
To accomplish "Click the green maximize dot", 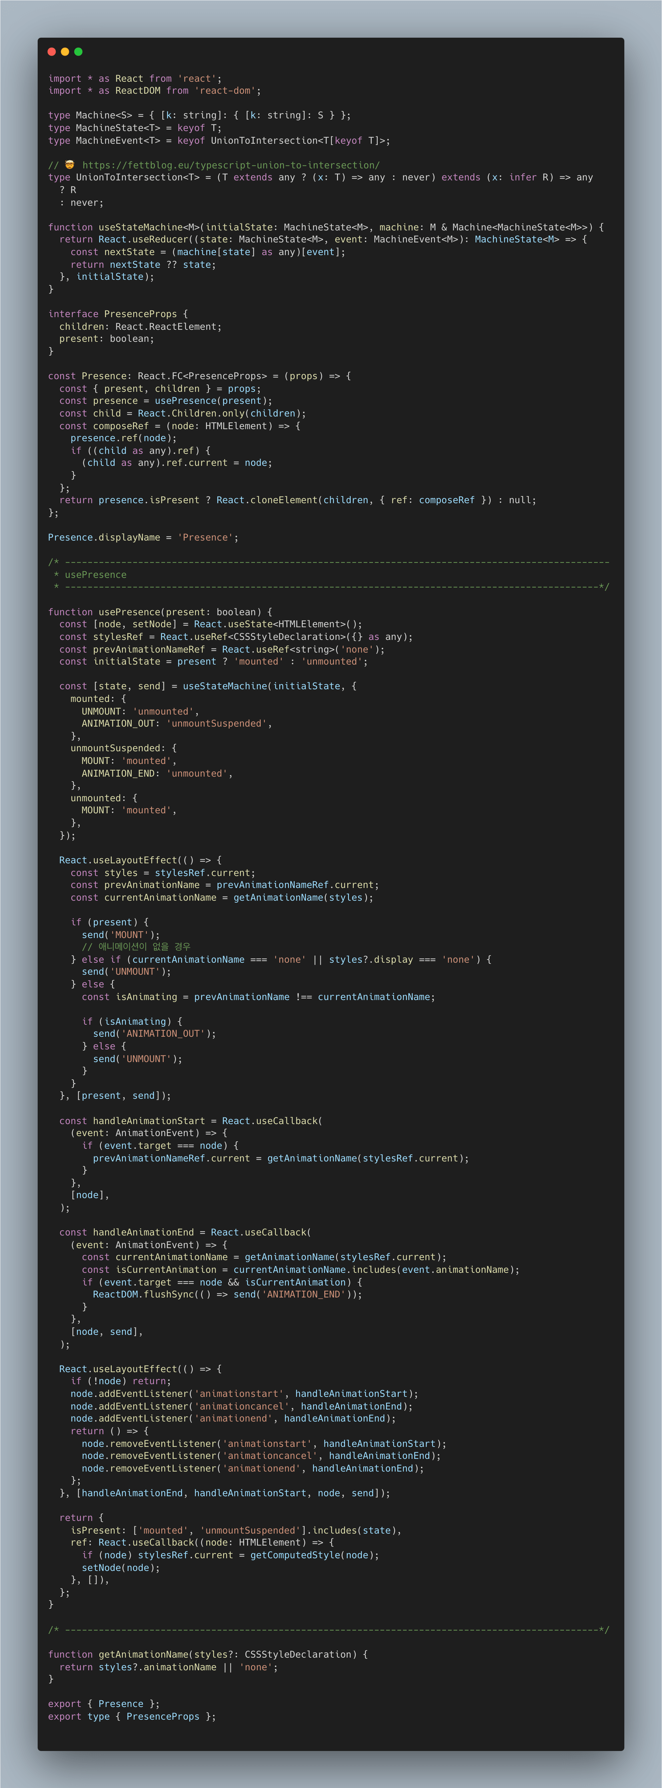I will [x=78, y=51].
